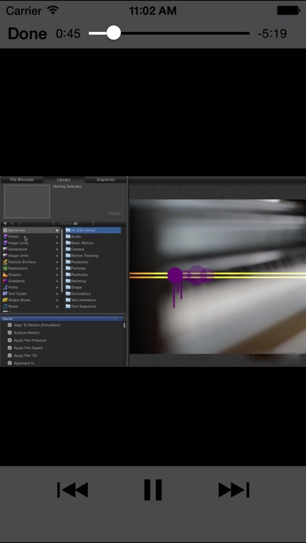Image resolution: width=306 pixels, height=543 pixels.
Task: Pause the video playback
Action: [153, 489]
